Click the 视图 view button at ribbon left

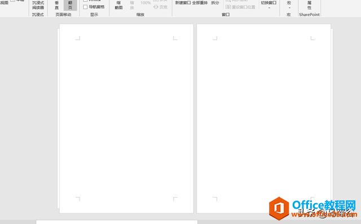[4, 3]
